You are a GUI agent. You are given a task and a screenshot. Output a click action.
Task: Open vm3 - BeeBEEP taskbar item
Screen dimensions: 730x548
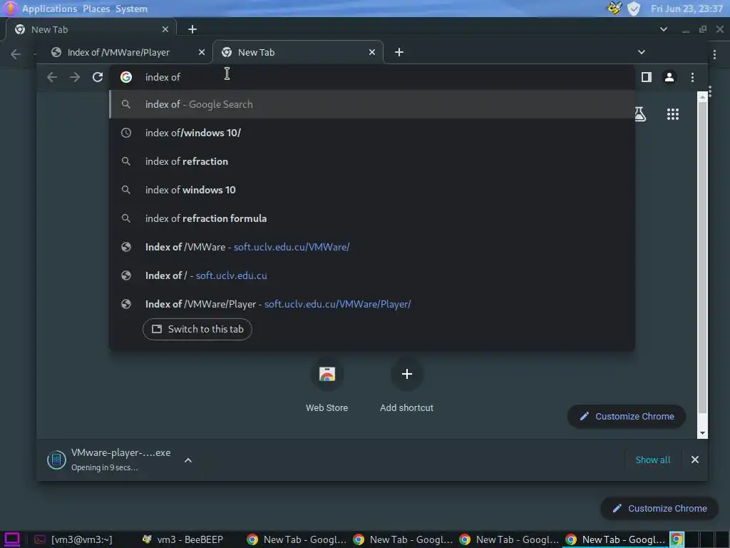(183, 539)
